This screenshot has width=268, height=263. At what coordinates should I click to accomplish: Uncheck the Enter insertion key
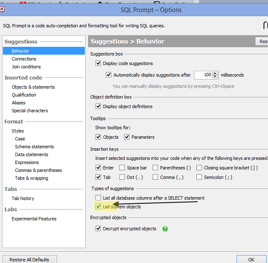tap(98, 167)
